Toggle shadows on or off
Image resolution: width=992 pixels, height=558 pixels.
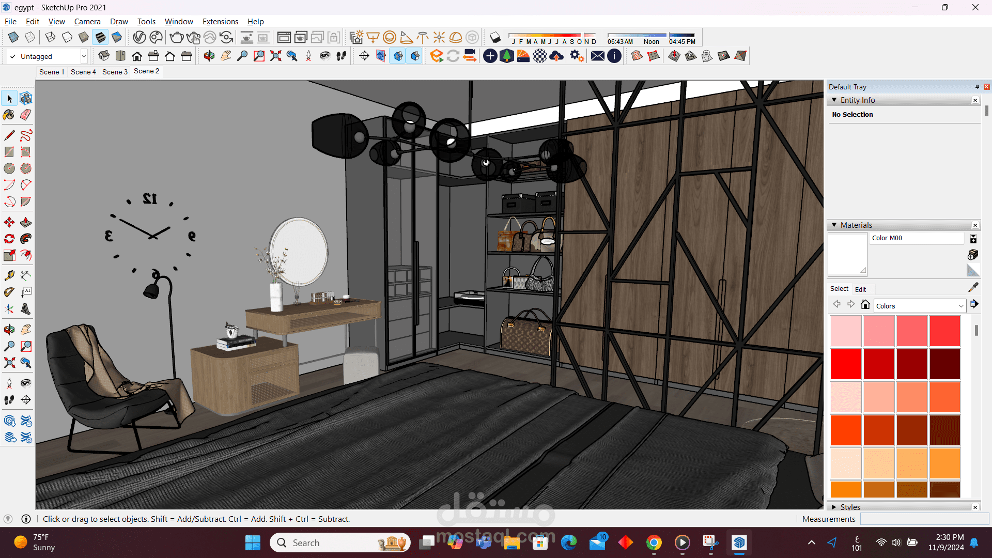495,37
